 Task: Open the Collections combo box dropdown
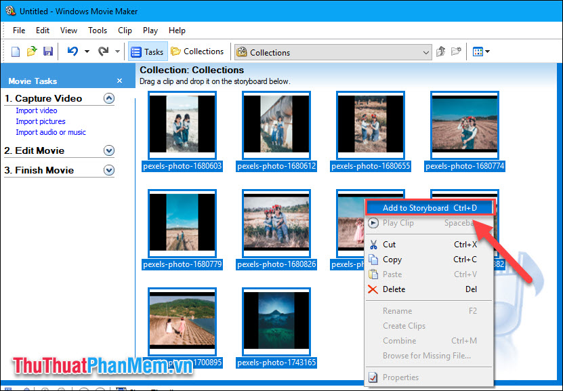pos(426,52)
